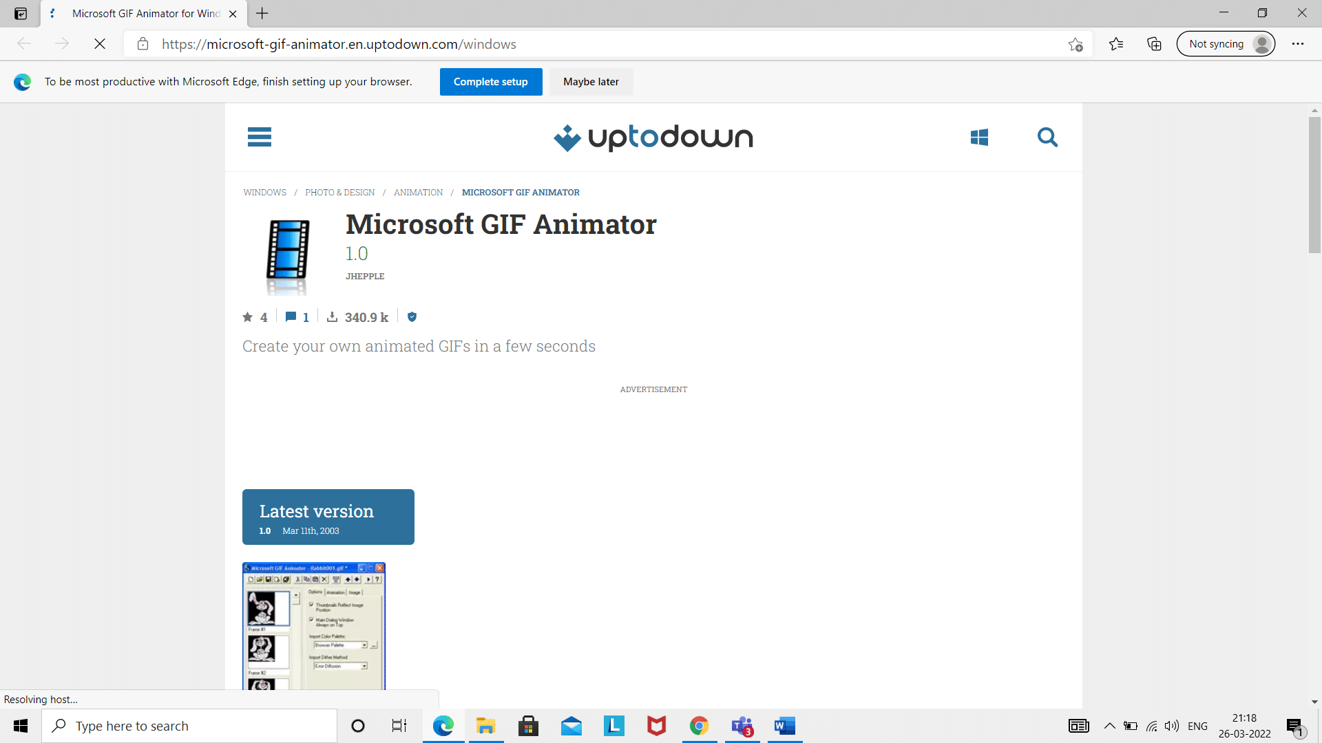Expand the browser settings via three-dot menu
This screenshot has height=743, width=1322.
click(1299, 43)
